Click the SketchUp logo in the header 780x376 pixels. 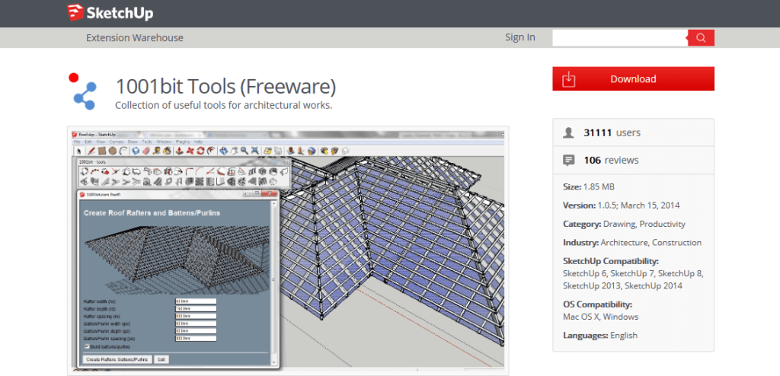(110, 13)
